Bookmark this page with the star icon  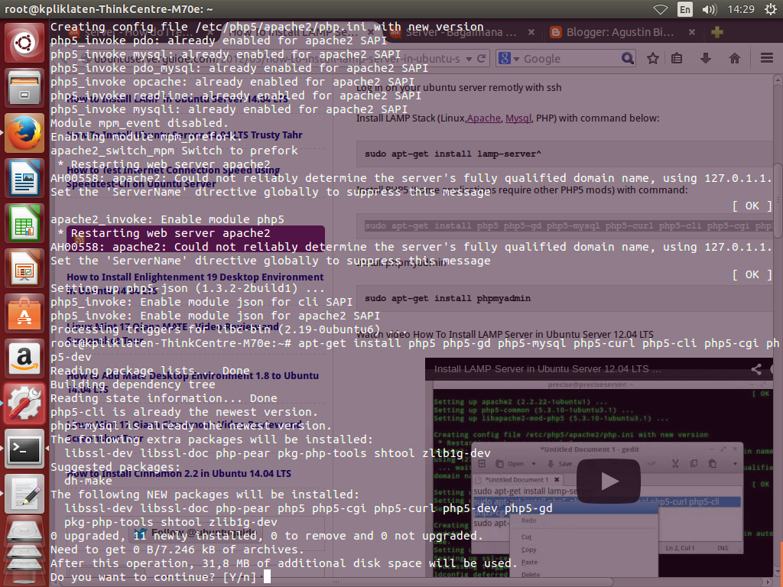[x=653, y=58]
